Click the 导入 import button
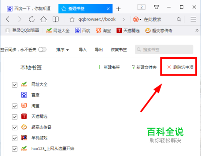 point(83,50)
